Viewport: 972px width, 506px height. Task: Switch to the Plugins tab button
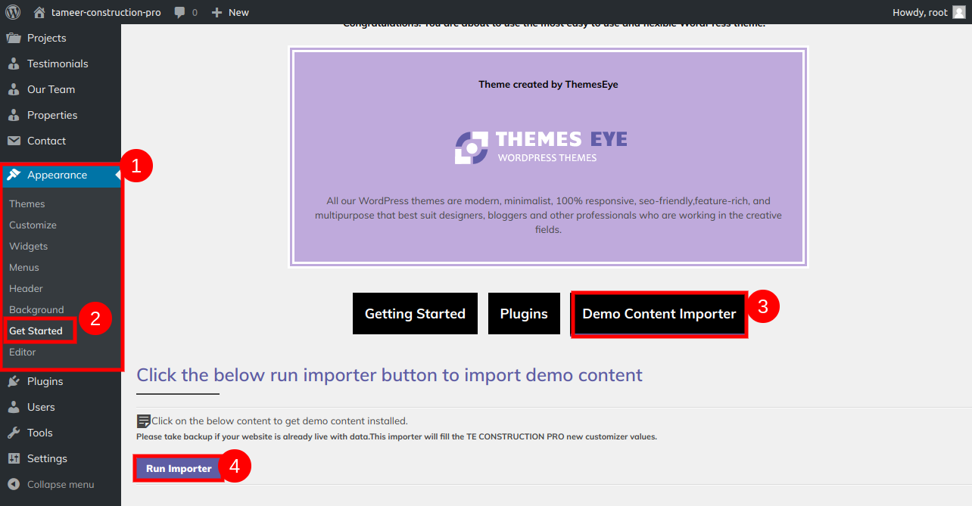524,313
